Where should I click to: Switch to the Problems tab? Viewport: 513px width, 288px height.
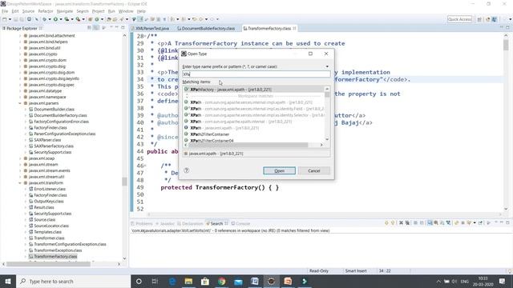pos(142,224)
